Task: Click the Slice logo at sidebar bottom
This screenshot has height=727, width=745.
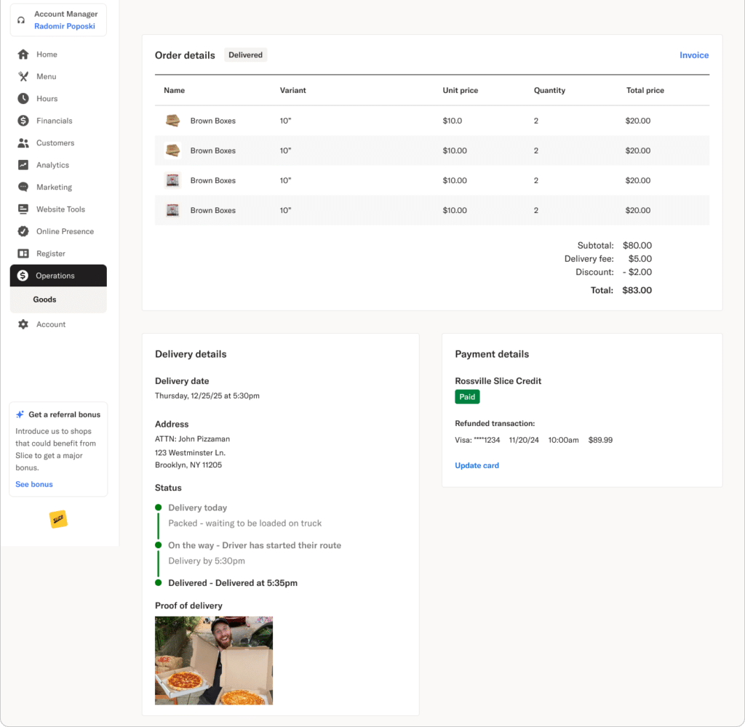Action: click(58, 519)
